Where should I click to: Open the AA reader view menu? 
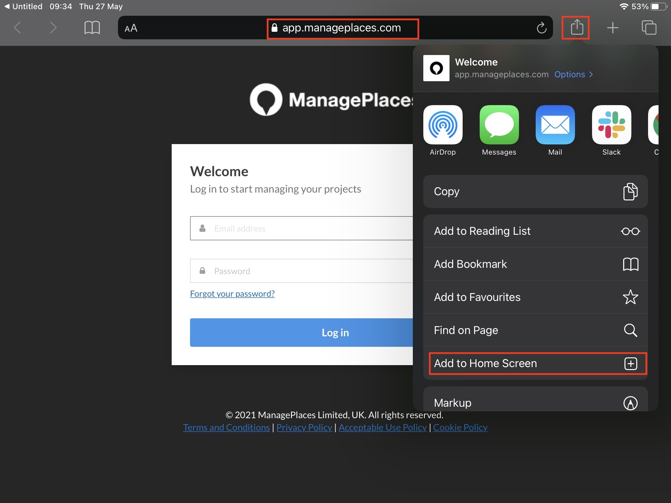[x=131, y=28]
